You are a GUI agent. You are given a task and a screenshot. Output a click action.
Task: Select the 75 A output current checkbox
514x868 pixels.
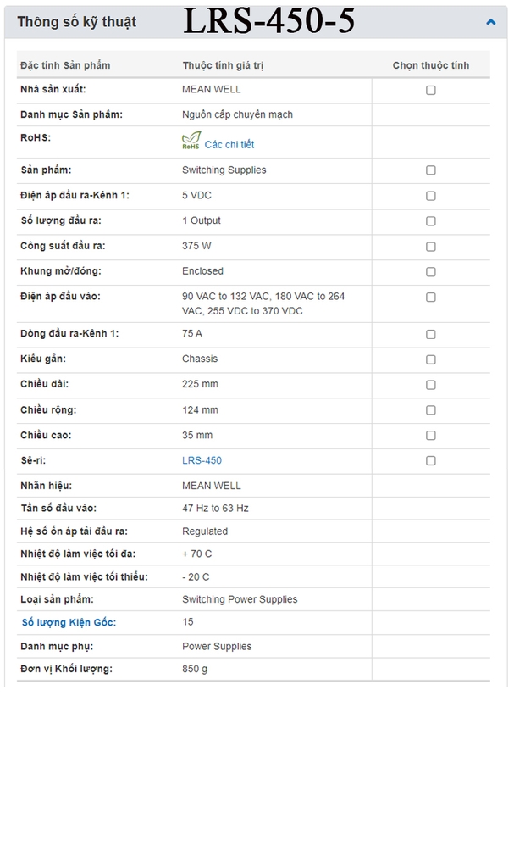431,334
